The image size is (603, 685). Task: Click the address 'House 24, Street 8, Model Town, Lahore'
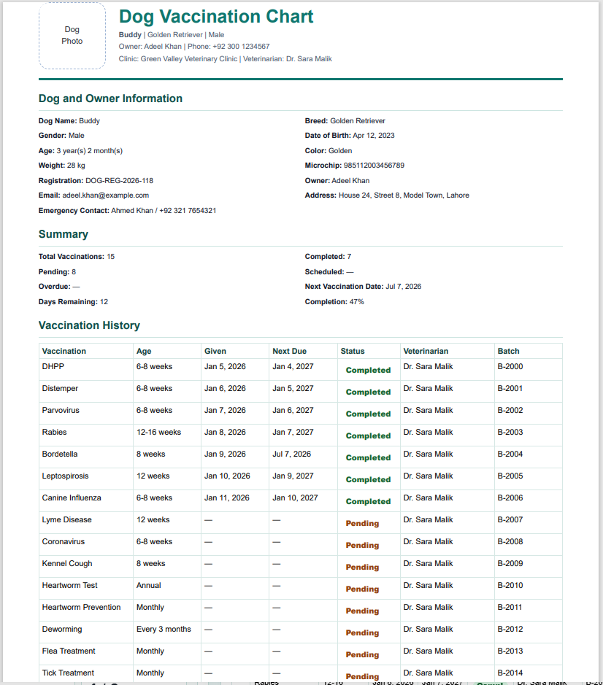coord(404,196)
